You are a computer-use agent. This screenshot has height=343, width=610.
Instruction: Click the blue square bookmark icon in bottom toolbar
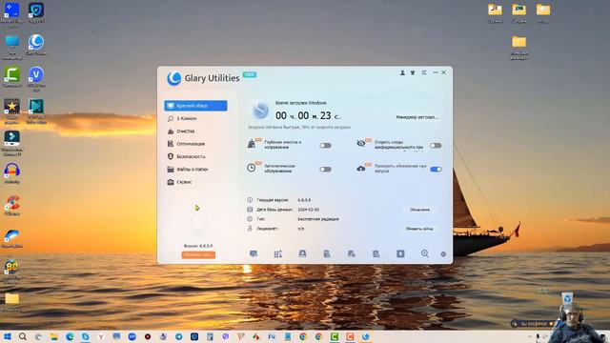click(400, 253)
